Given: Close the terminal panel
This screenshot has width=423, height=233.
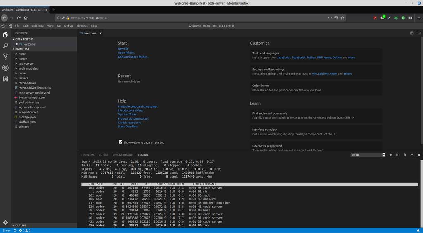Looking at the screenshot, I should 419,155.
